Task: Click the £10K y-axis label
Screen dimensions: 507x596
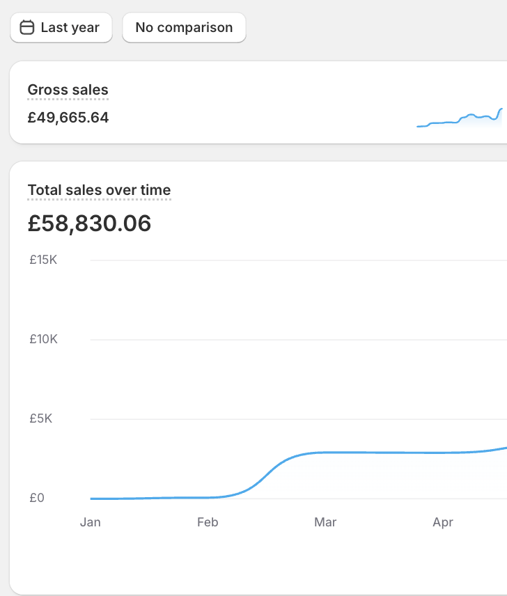Action: click(43, 340)
